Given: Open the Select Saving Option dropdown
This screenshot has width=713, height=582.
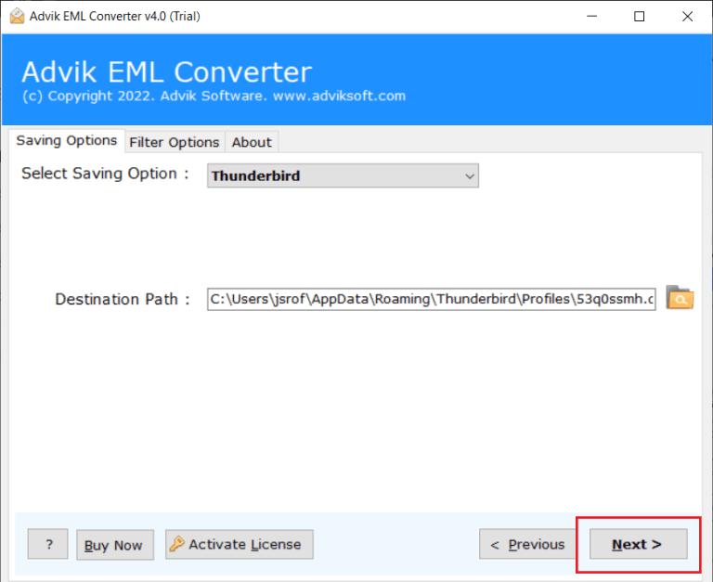Looking at the screenshot, I should coord(343,175).
